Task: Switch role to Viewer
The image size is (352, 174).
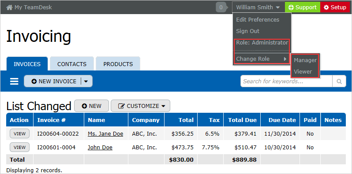Action: tap(303, 72)
